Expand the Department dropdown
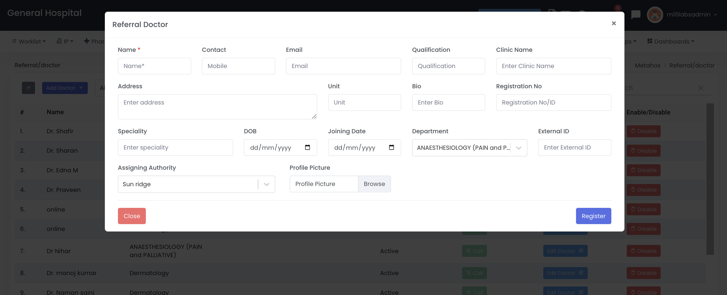 pos(518,148)
